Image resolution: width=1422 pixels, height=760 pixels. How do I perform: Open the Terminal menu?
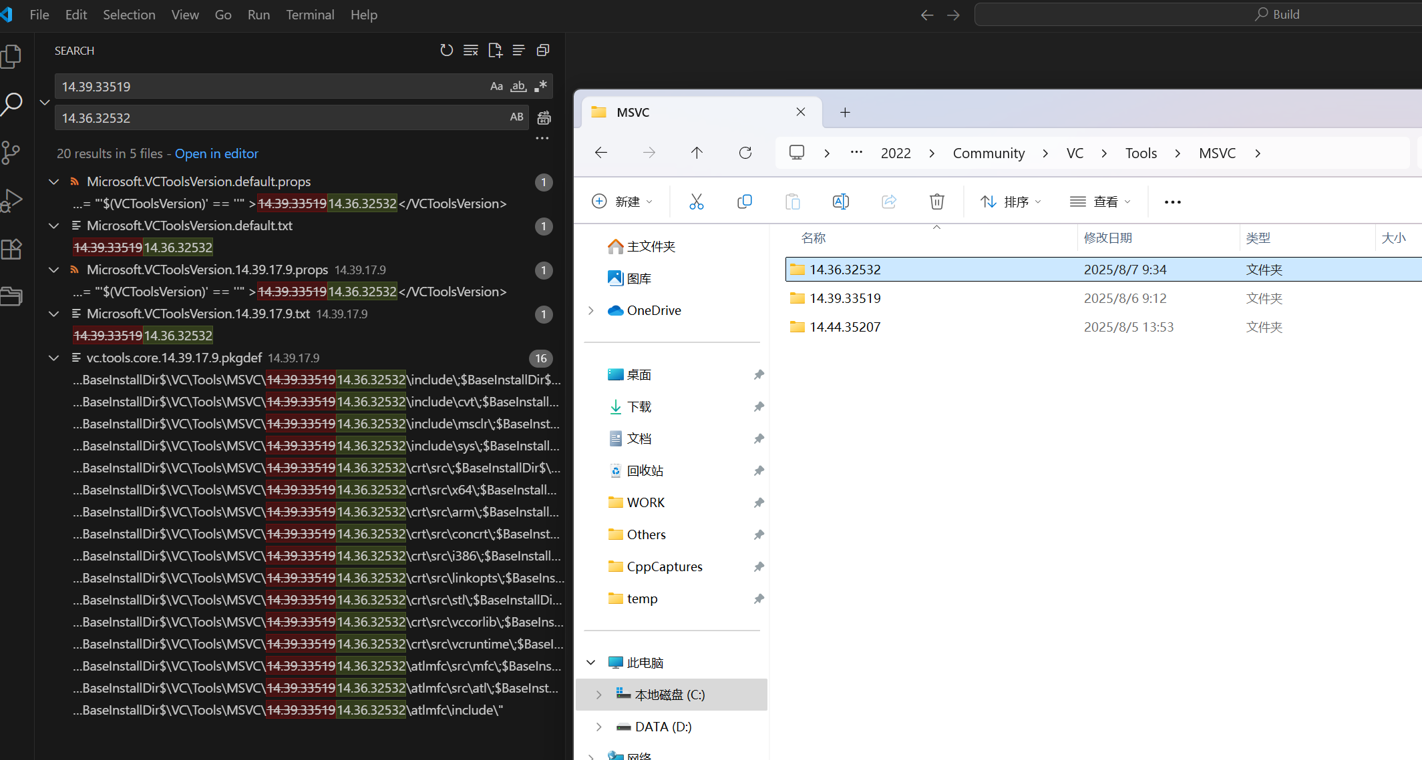pyautogui.click(x=310, y=15)
